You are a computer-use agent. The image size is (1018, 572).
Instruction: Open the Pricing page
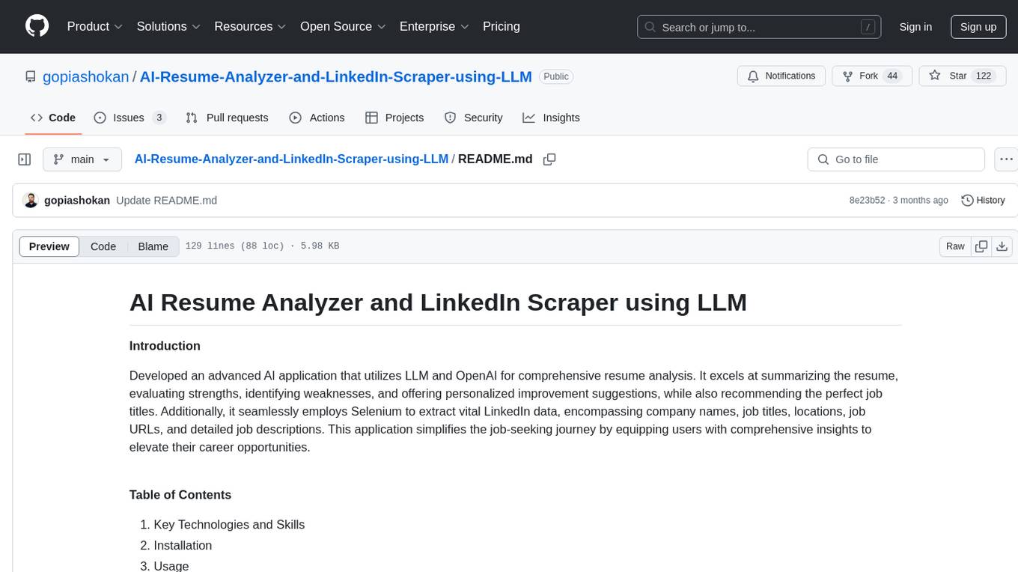(502, 26)
